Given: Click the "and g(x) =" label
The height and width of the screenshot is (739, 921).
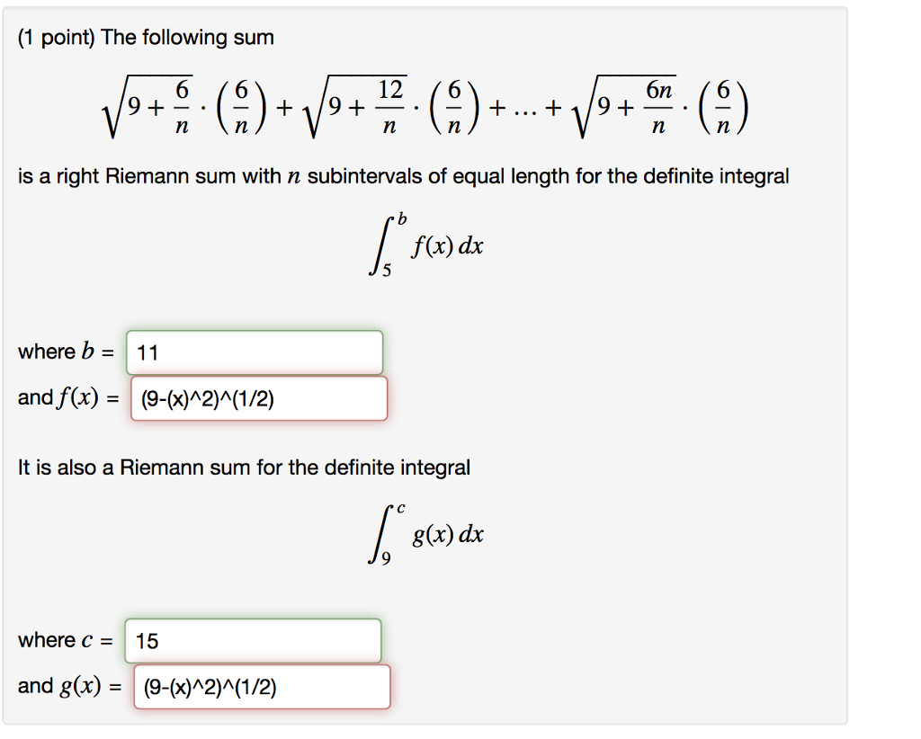Looking at the screenshot, I should [69, 687].
